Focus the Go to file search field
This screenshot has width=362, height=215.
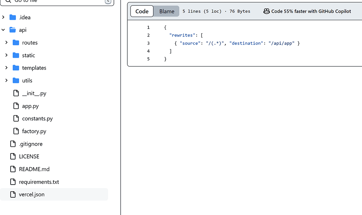coord(57,1)
